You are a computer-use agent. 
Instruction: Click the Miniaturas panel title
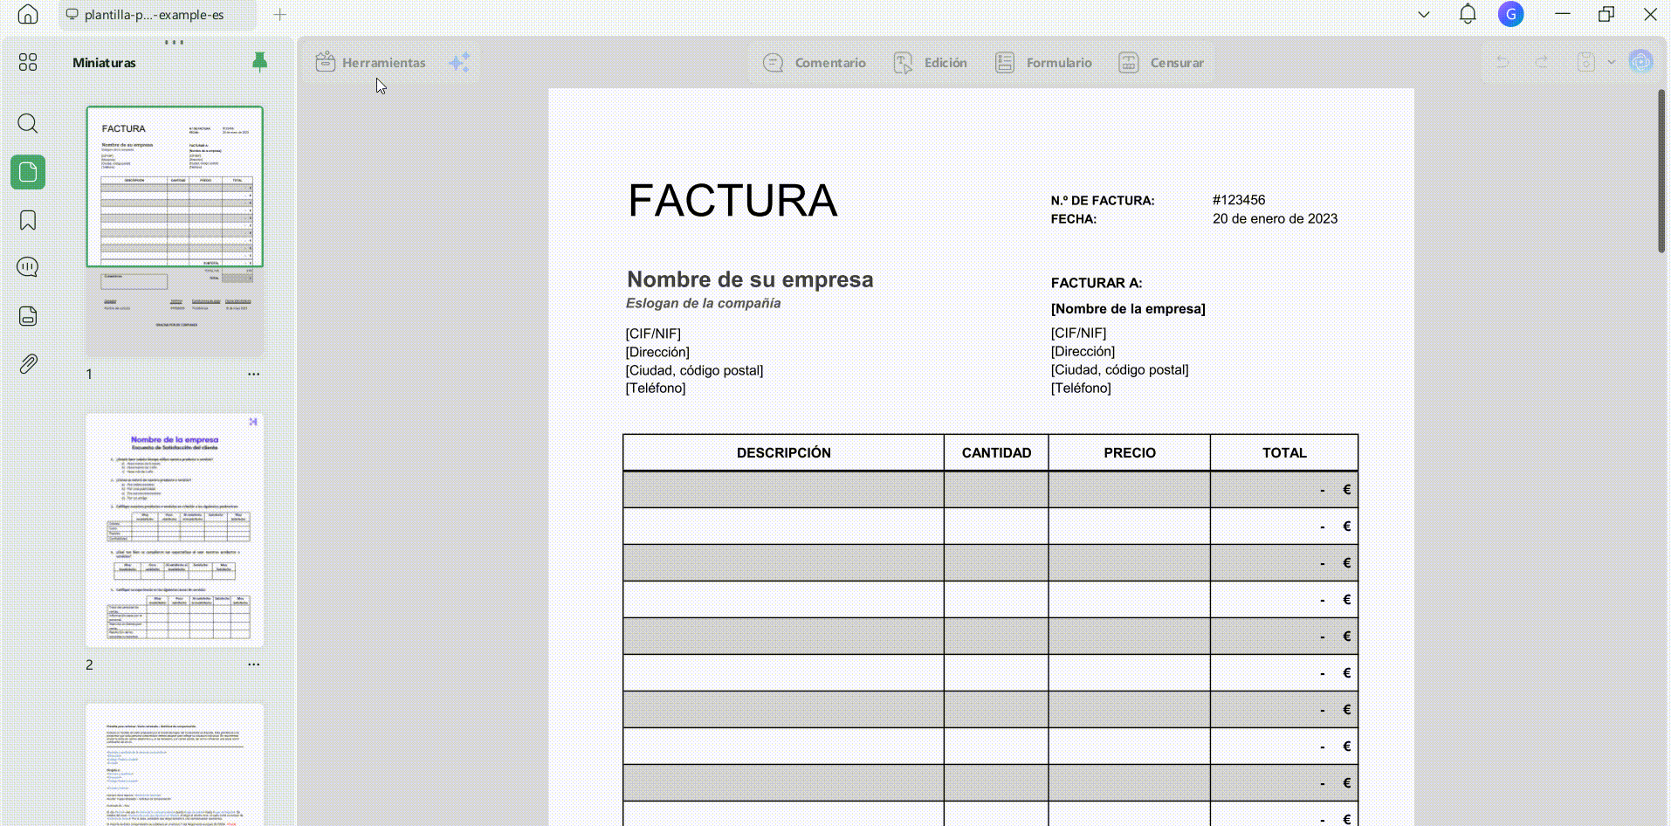point(104,63)
